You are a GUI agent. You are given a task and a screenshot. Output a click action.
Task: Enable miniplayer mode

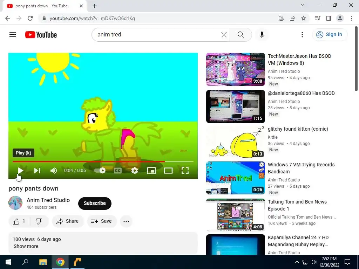coord(151,171)
